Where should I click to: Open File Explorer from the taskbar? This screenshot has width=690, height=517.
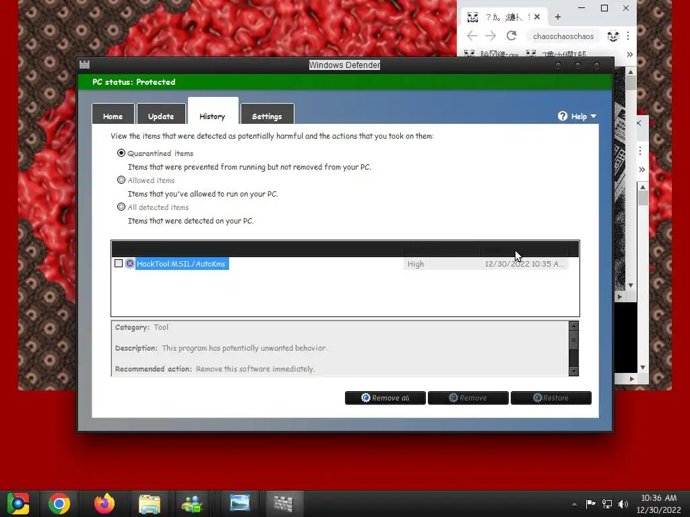click(x=150, y=504)
